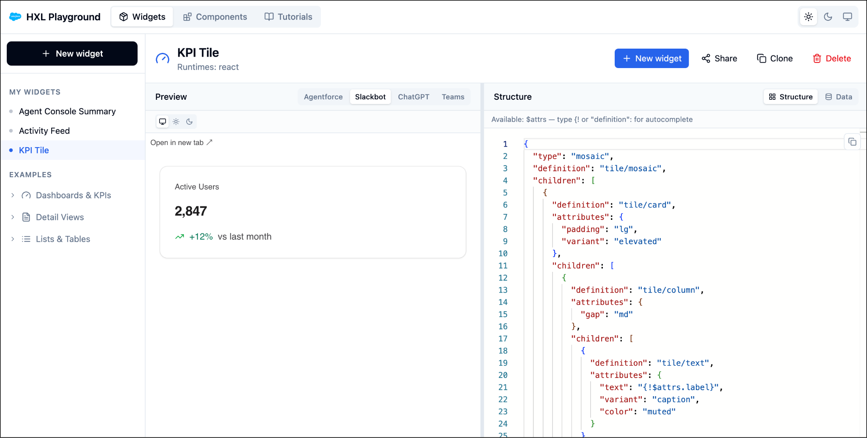Viewport: 867px width, 438px height.
Task: Copy structure code with copy icon
Action: (852, 142)
